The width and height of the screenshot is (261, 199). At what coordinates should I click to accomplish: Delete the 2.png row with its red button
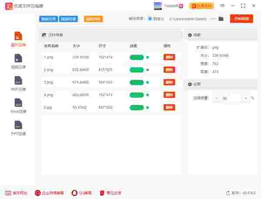coord(169,70)
